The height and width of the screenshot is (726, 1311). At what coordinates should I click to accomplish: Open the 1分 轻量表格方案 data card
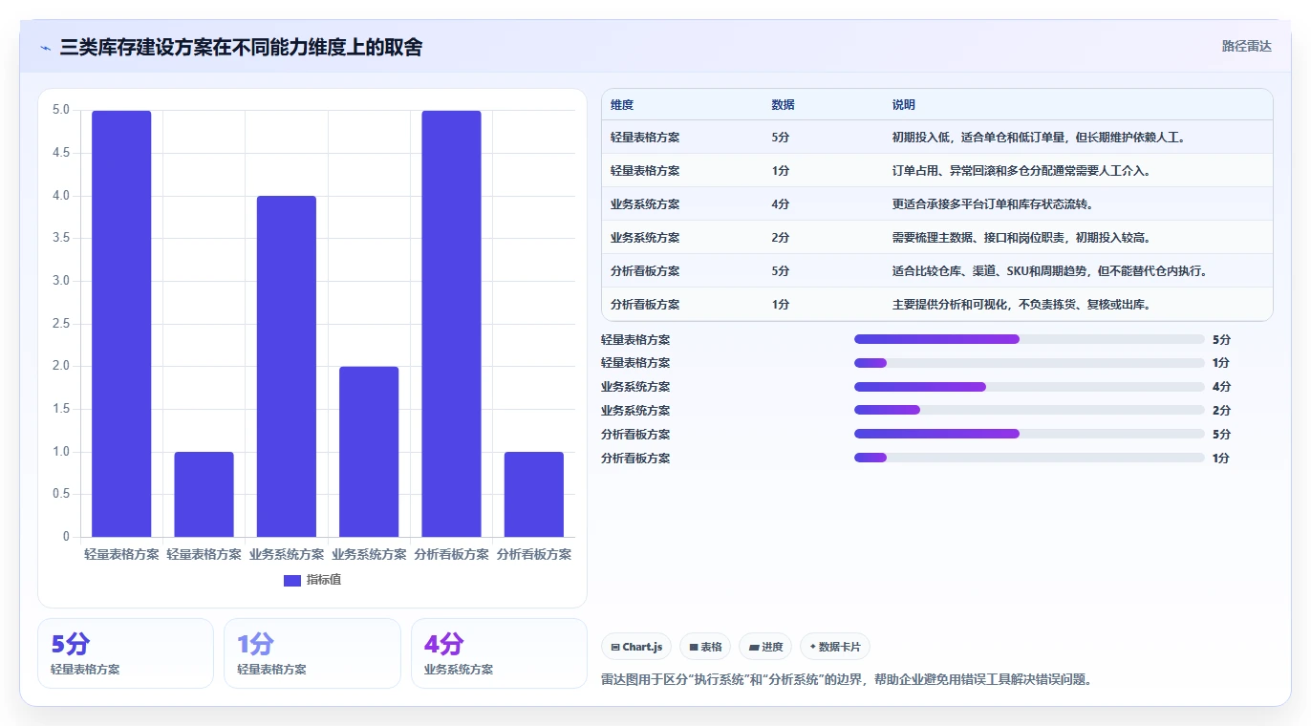pyautogui.click(x=312, y=653)
